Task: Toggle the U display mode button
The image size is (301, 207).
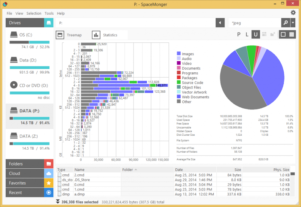Action: point(256,34)
